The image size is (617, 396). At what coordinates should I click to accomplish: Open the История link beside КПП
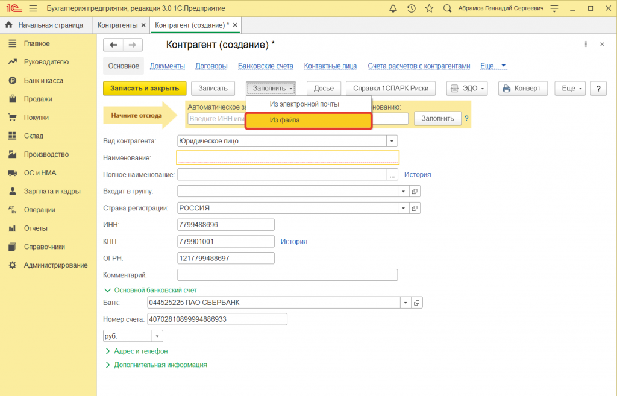pos(293,242)
